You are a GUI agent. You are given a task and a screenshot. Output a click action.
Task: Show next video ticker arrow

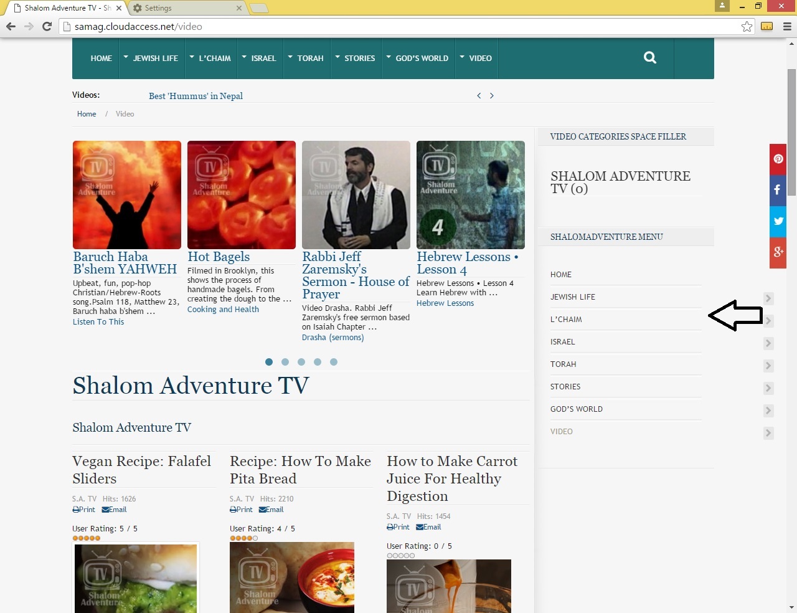pos(492,95)
